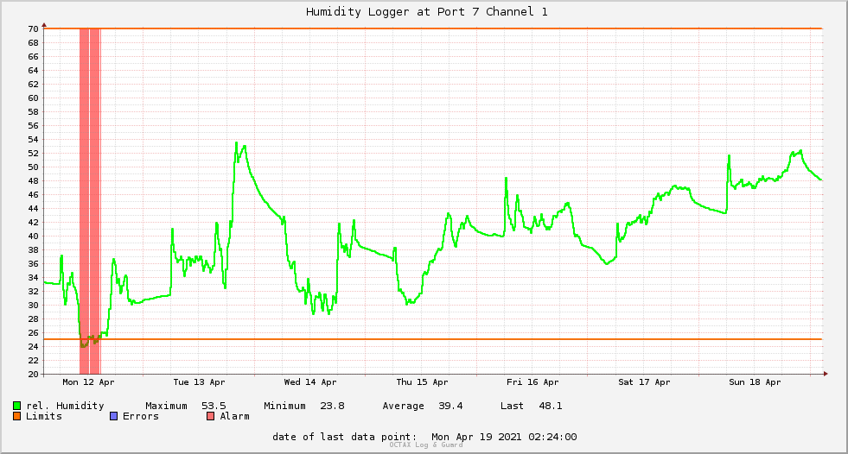Click the Average value 39.4
This screenshot has width=848, height=454.
click(450, 406)
